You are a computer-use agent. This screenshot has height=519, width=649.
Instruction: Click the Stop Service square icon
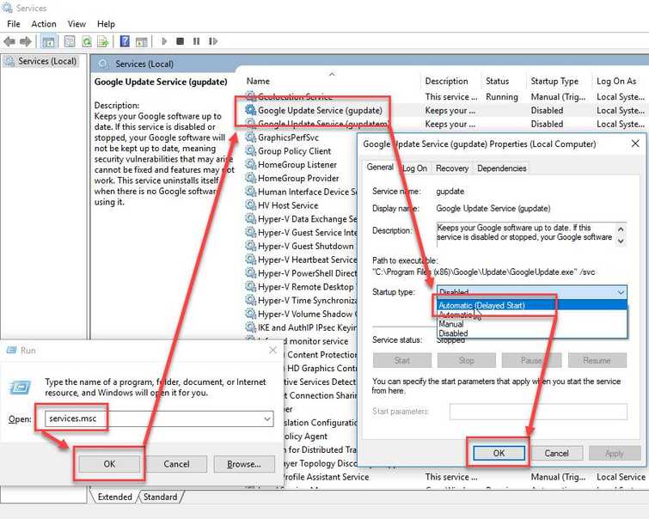coord(180,41)
